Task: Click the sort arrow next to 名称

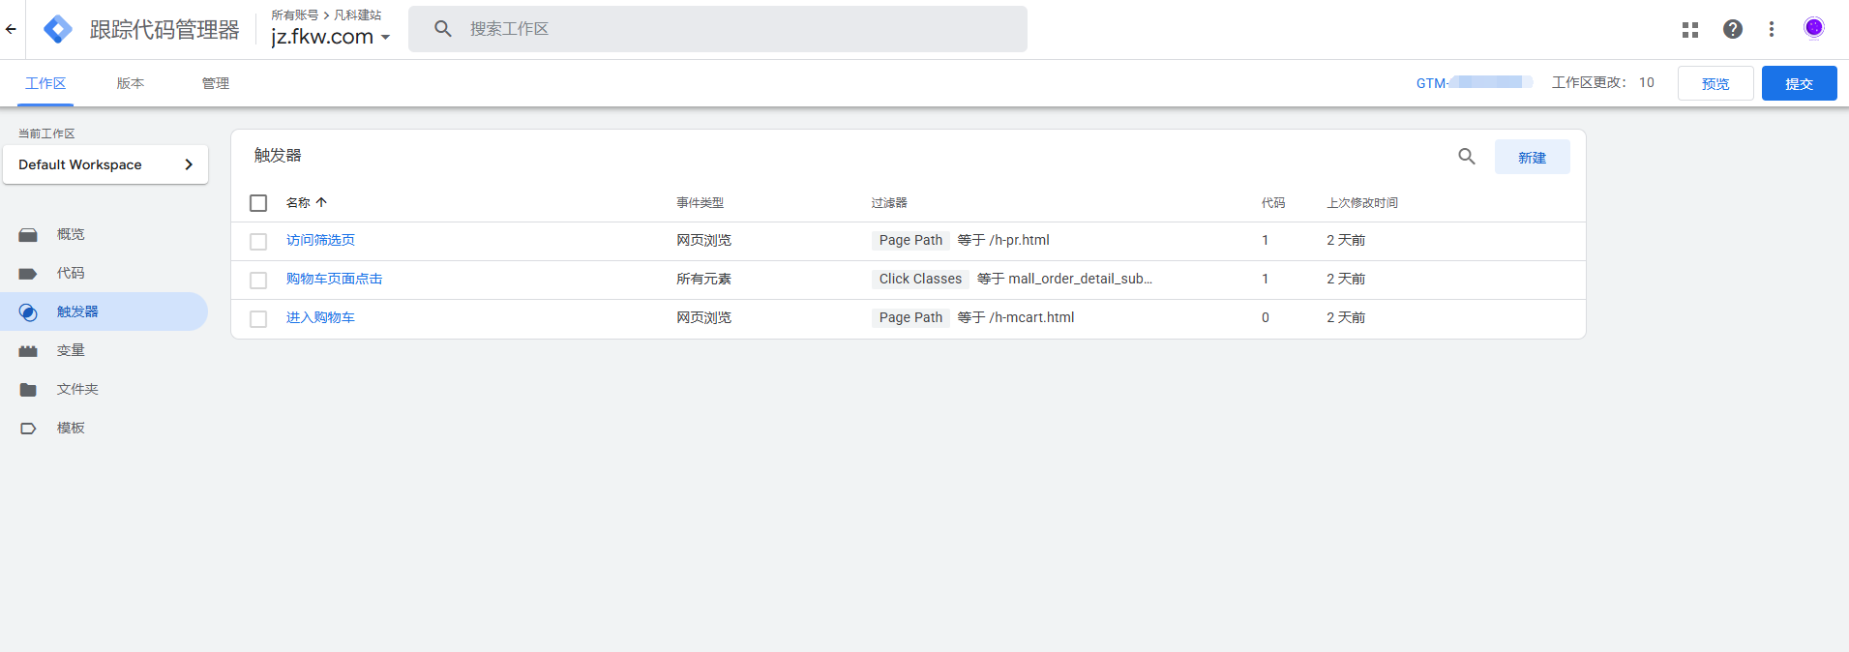Action: click(321, 202)
